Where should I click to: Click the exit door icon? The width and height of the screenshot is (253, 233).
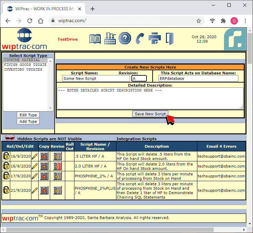point(169,38)
